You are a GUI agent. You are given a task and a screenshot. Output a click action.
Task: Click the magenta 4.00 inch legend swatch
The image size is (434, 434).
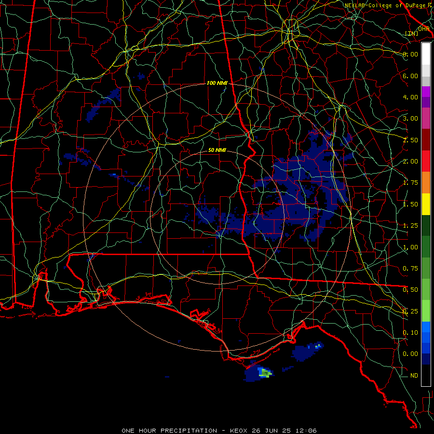[x=426, y=92]
